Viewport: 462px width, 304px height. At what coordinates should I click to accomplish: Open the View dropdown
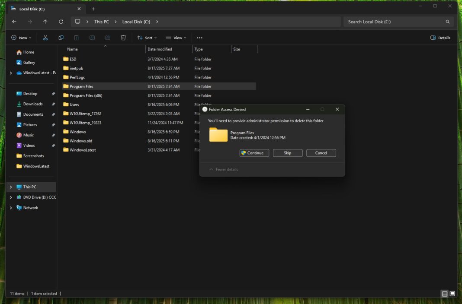176,38
